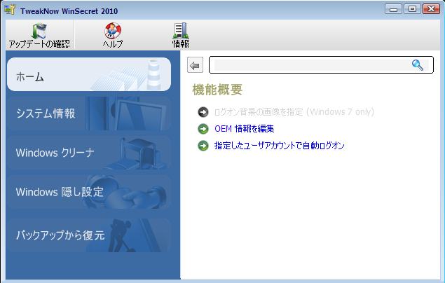Image resolution: width=445 pixels, height=283 pixels.
Task: Open the OEM 情報を編集 link
Action: (x=245, y=129)
